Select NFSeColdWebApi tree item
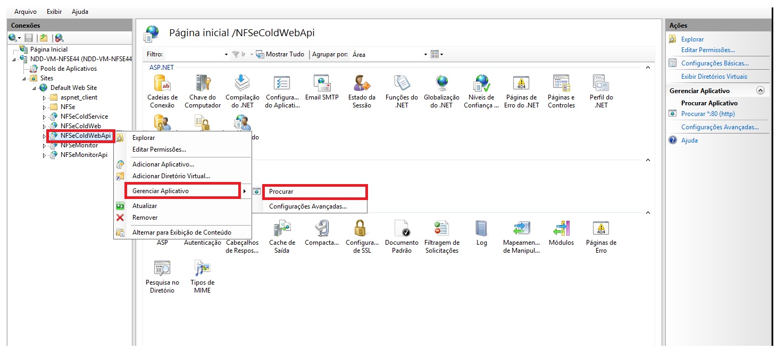Viewport: 777px width, 349px height. (86, 136)
